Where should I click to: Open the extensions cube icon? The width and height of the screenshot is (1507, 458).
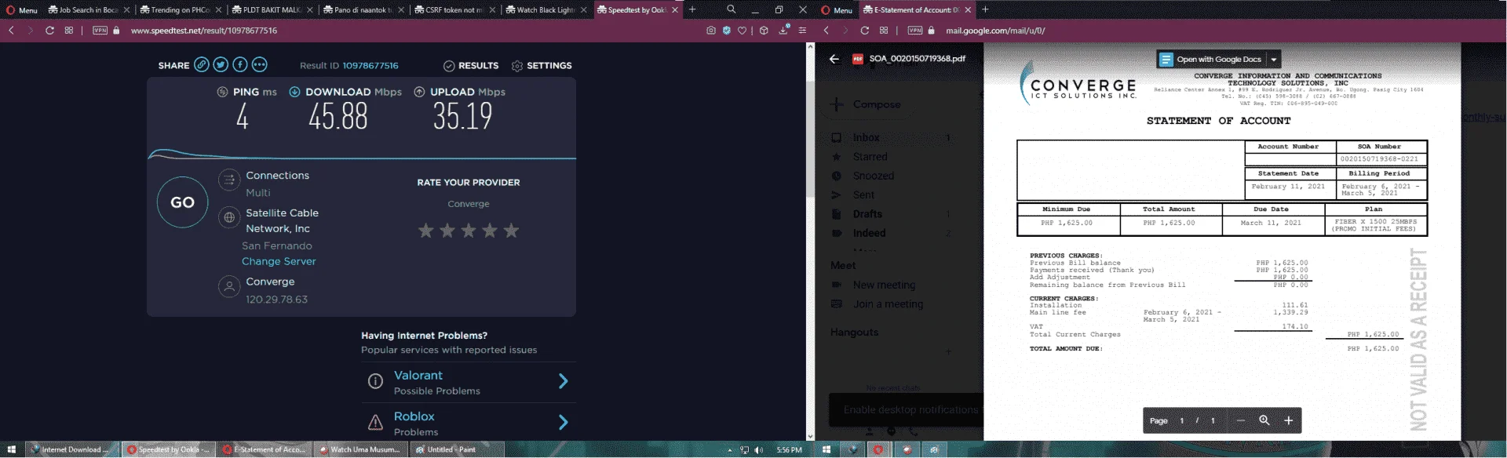[x=764, y=31]
